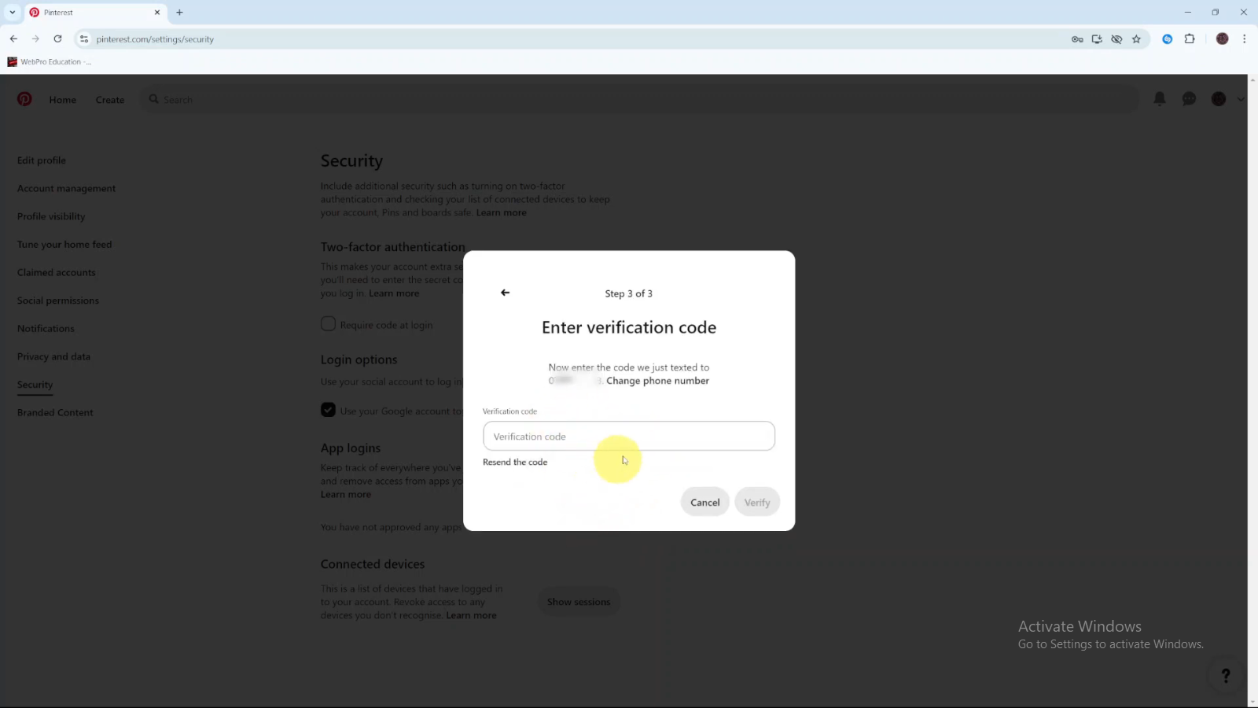Open Chrome three-dot menu

(1244, 39)
